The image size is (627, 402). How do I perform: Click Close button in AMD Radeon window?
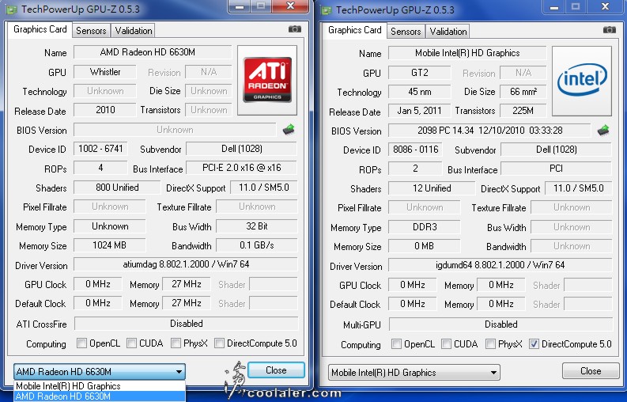point(276,370)
